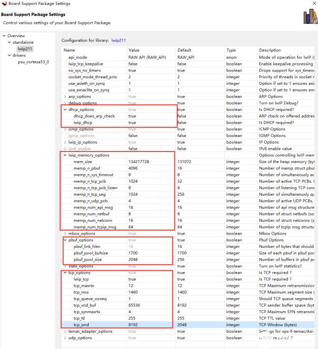Click the Description column header

(x=286, y=50)
